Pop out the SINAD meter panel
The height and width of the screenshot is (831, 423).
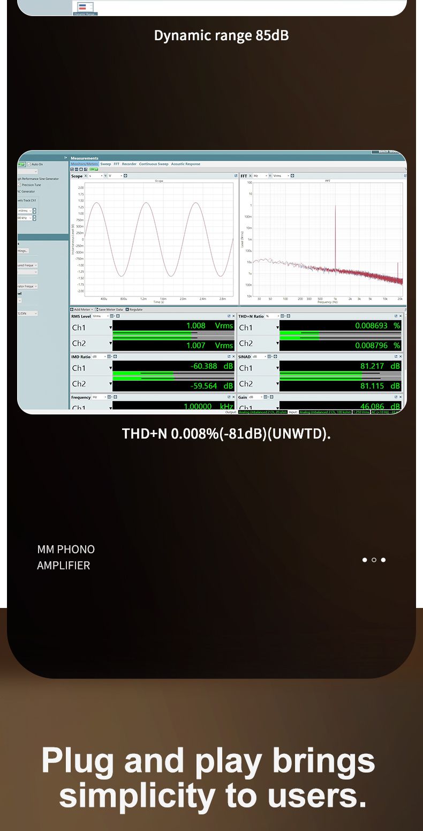[x=396, y=357]
